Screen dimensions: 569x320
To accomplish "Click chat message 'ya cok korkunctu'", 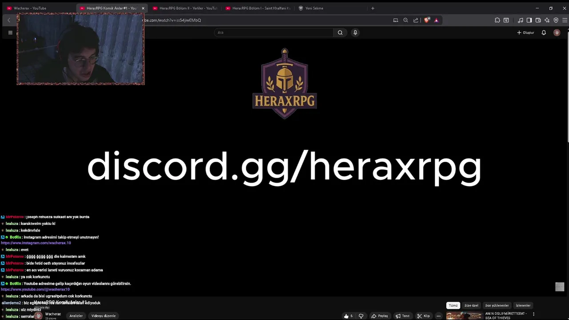I will tap(35, 277).
